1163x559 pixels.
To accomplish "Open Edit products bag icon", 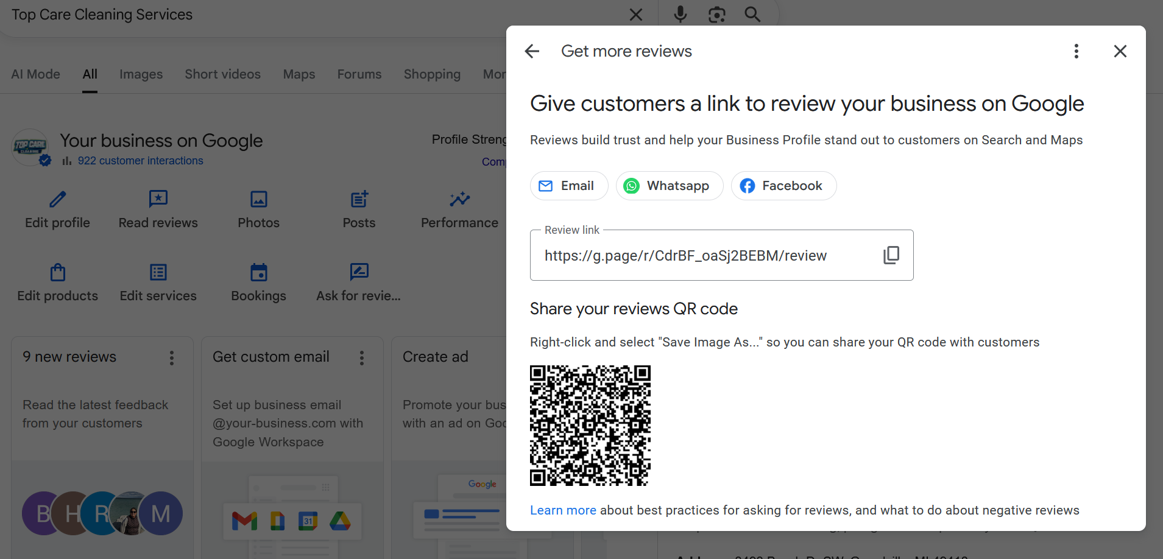I will (58, 272).
